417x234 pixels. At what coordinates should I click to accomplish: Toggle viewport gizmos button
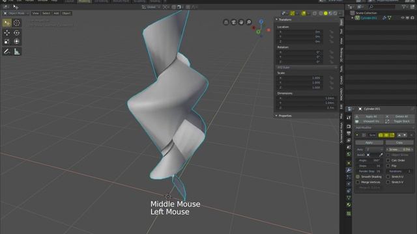pyautogui.click(x=293, y=13)
